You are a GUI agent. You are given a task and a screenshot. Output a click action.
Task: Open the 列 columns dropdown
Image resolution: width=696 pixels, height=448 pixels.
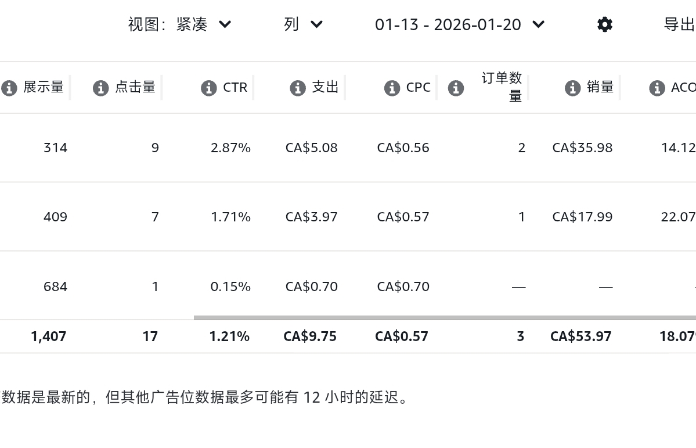(x=302, y=24)
